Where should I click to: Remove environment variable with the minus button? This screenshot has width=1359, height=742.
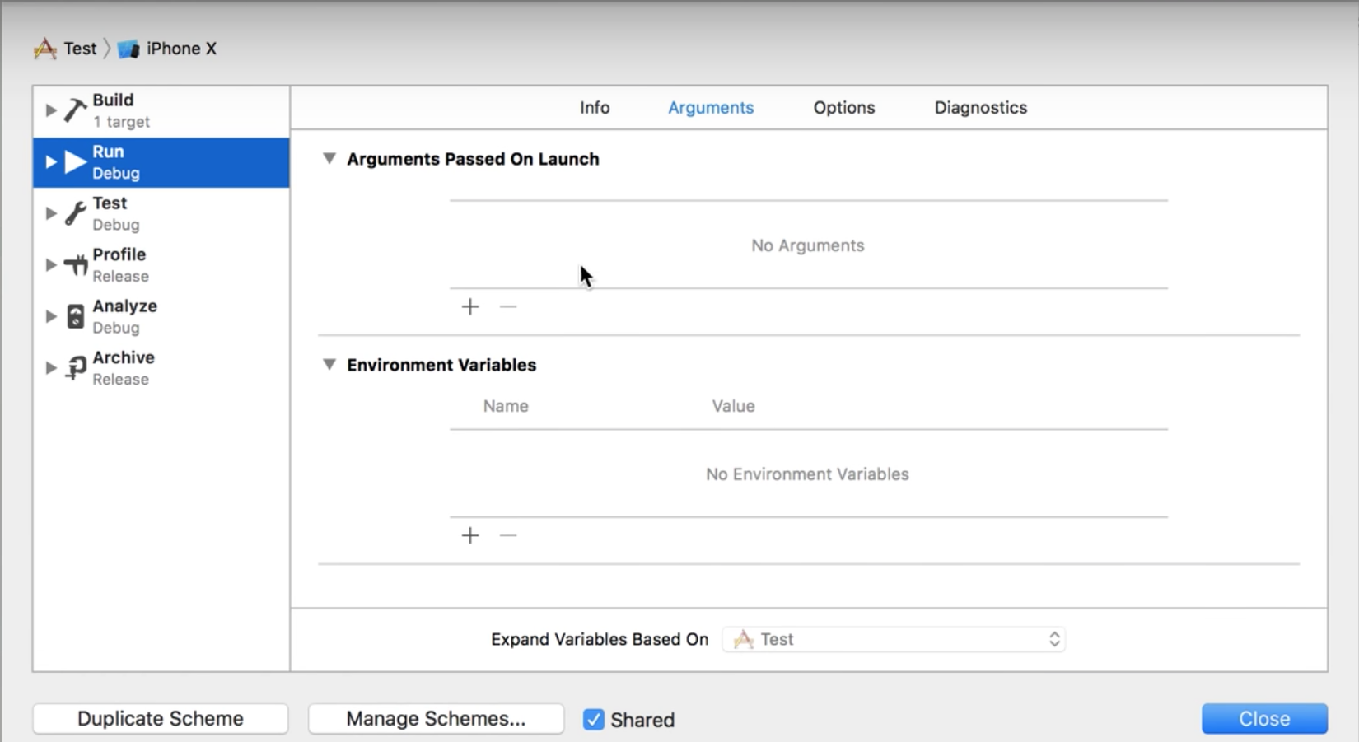tap(508, 536)
